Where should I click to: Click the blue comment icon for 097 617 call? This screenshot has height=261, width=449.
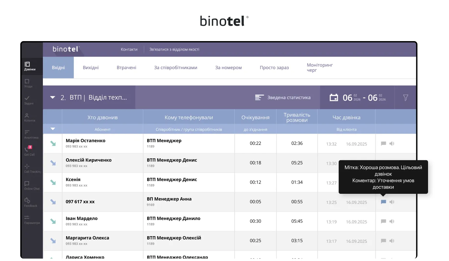coord(384,202)
